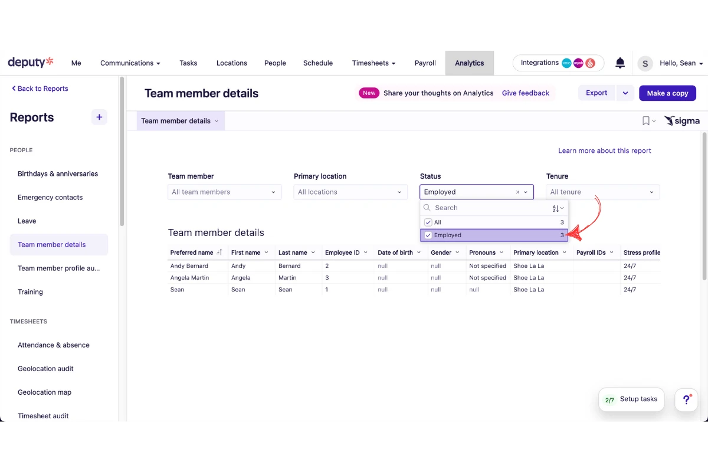Open the Training report
The height and width of the screenshot is (472, 708).
[30, 292]
